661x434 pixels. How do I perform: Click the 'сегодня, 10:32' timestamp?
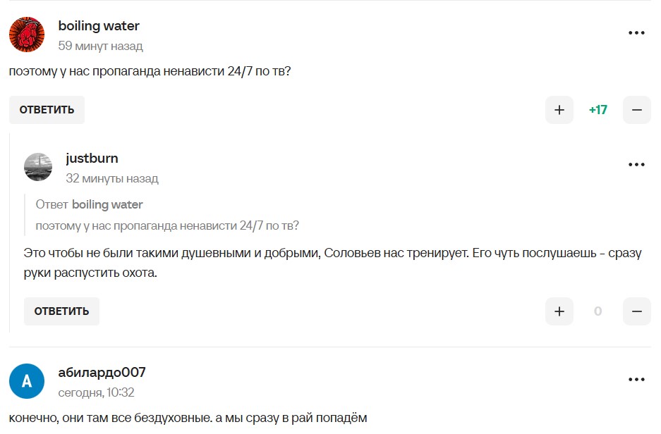pos(96,392)
